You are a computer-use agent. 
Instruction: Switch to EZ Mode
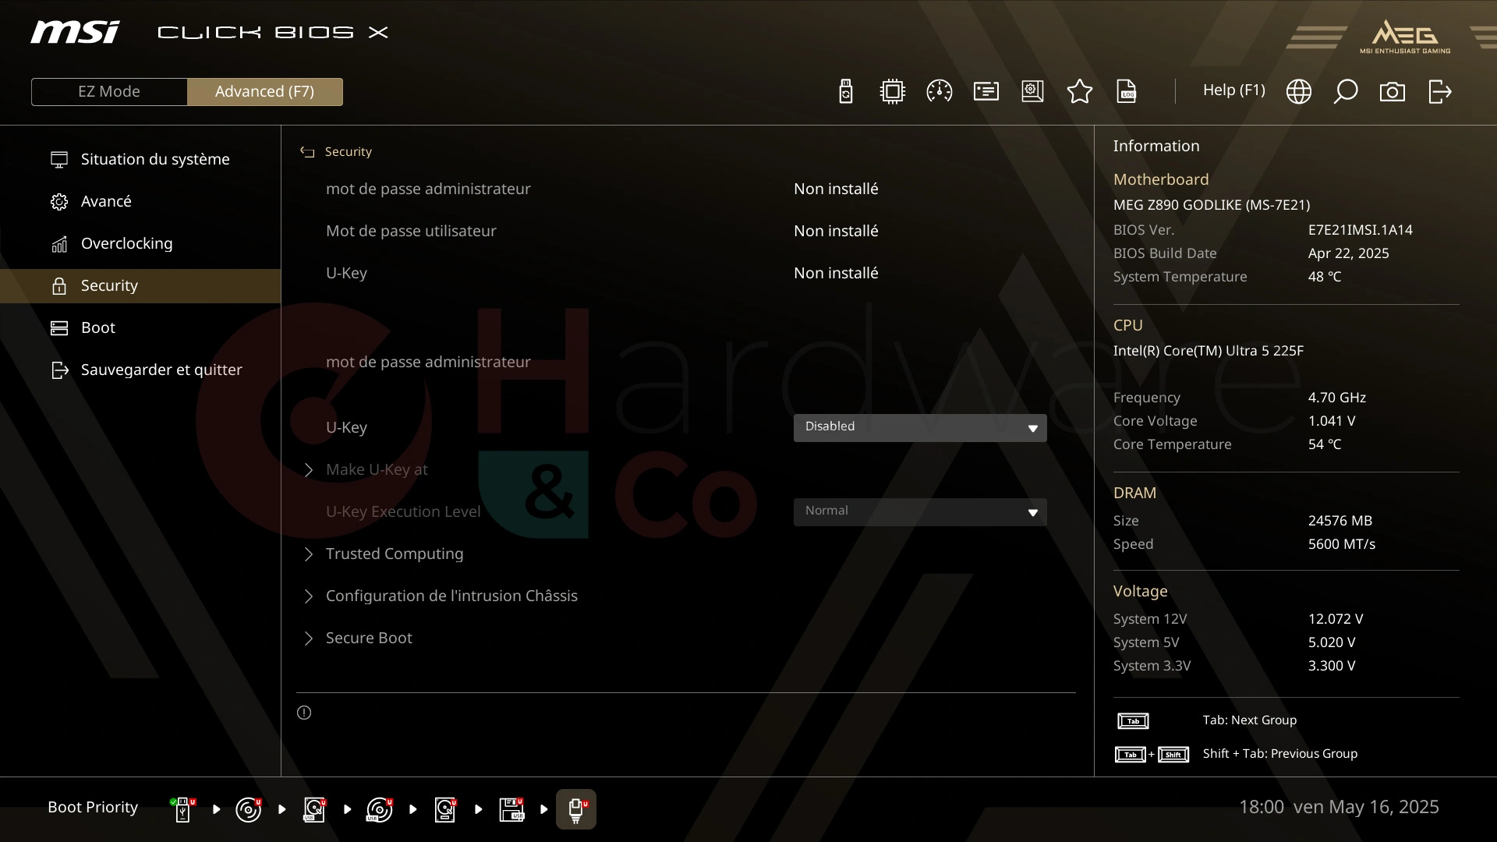(x=109, y=91)
